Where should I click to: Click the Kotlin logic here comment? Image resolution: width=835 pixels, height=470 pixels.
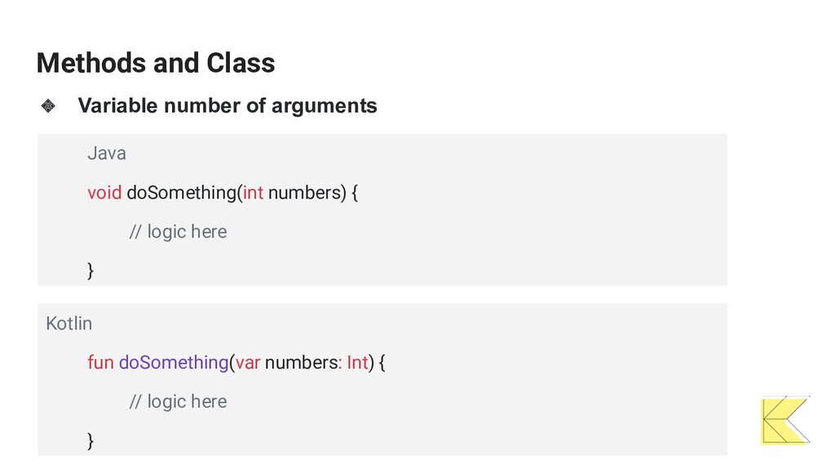click(x=178, y=401)
